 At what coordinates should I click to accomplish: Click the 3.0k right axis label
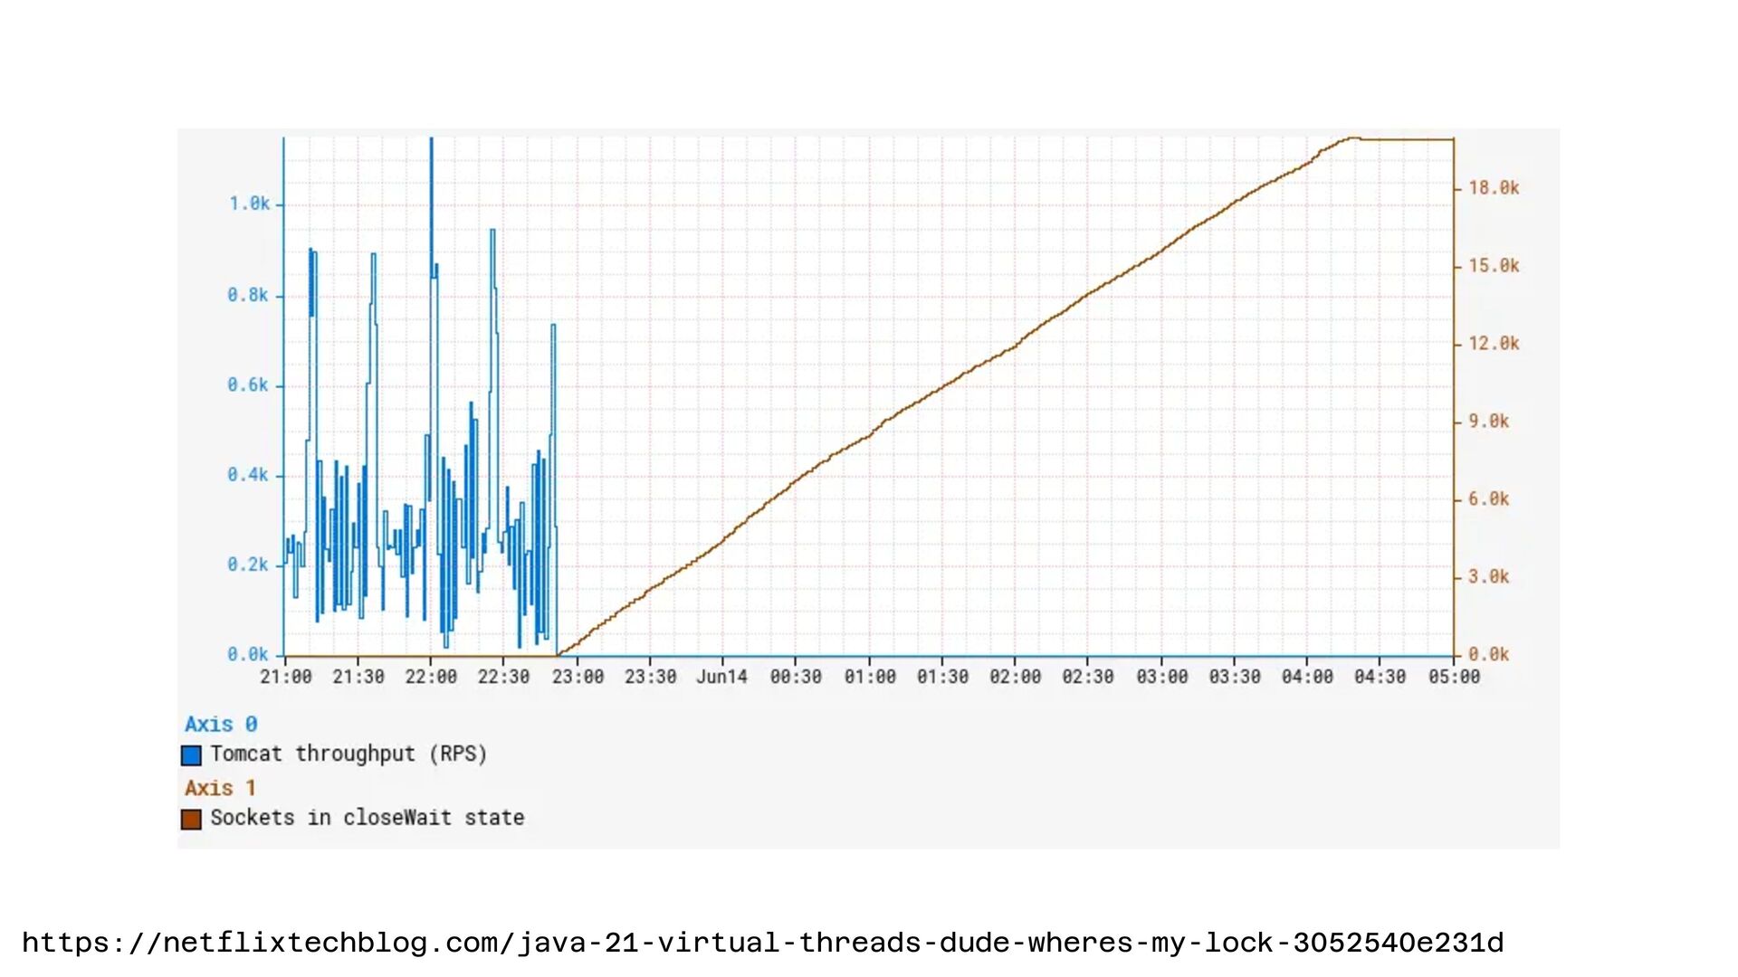(x=1488, y=577)
